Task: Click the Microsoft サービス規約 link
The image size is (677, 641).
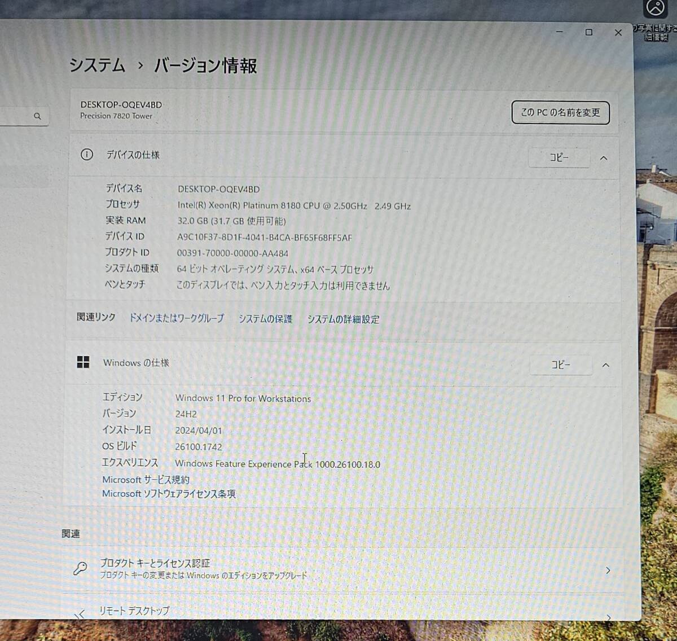Action: pos(146,480)
